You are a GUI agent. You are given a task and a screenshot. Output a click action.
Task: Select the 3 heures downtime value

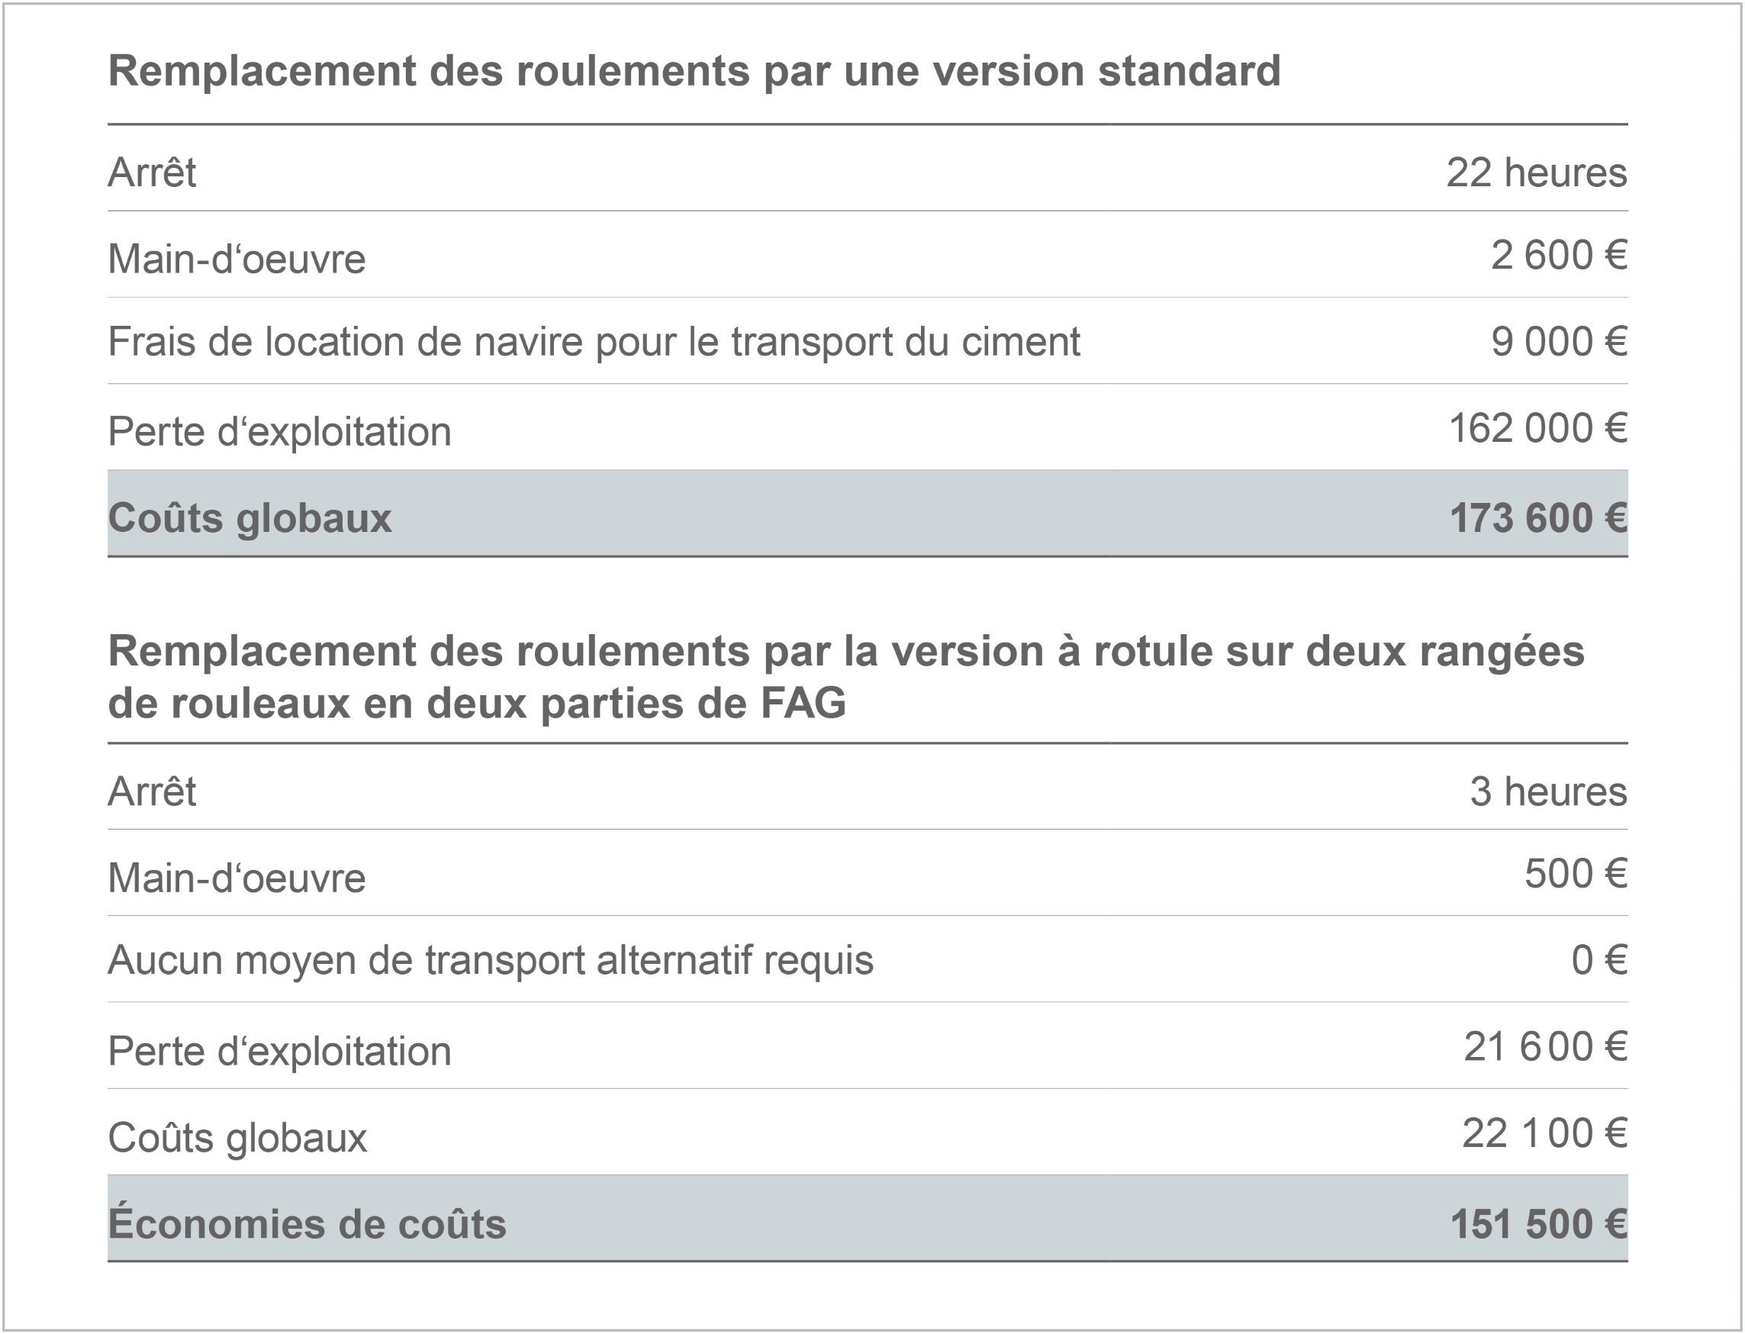[1548, 791]
